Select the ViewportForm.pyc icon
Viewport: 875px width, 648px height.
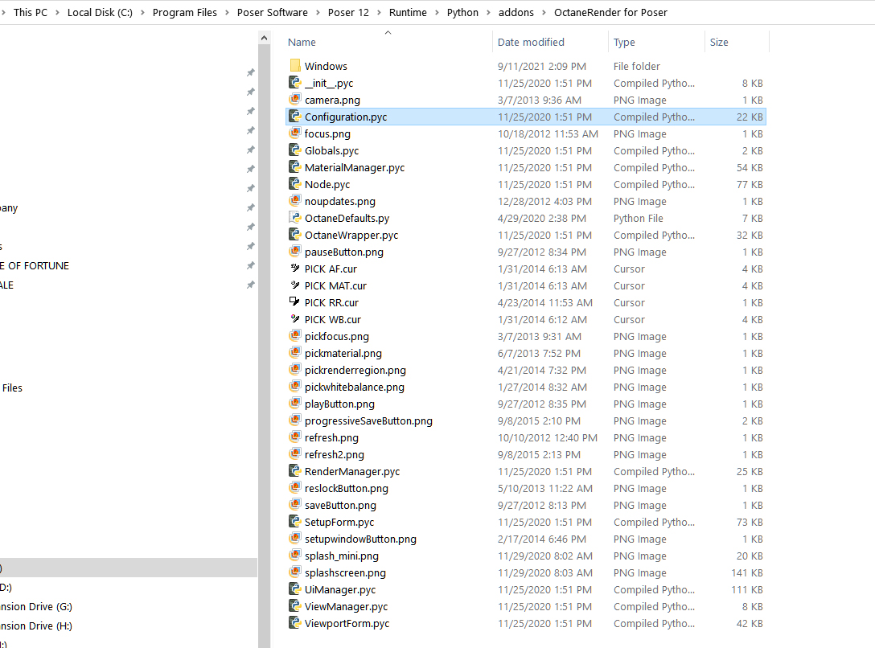[295, 623]
